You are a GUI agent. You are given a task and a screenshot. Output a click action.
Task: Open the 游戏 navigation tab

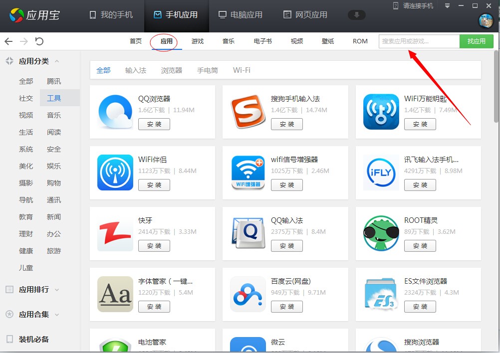coord(198,41)
